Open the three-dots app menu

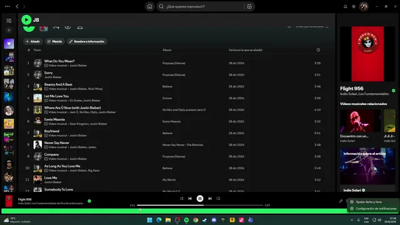click(7, 6)
